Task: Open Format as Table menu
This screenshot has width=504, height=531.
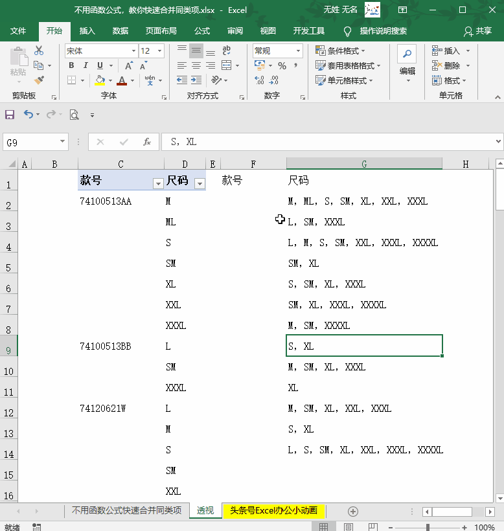Action: click(x=348, y=65)
